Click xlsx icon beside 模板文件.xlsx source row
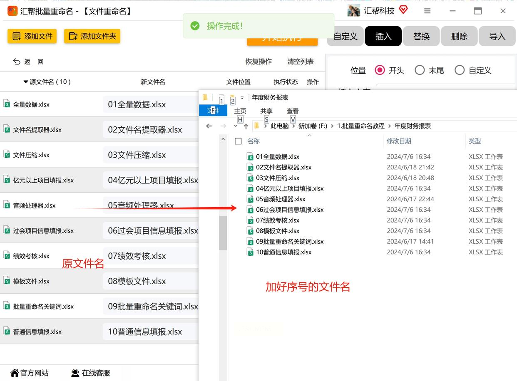517x381 pixels. [7, 281]
